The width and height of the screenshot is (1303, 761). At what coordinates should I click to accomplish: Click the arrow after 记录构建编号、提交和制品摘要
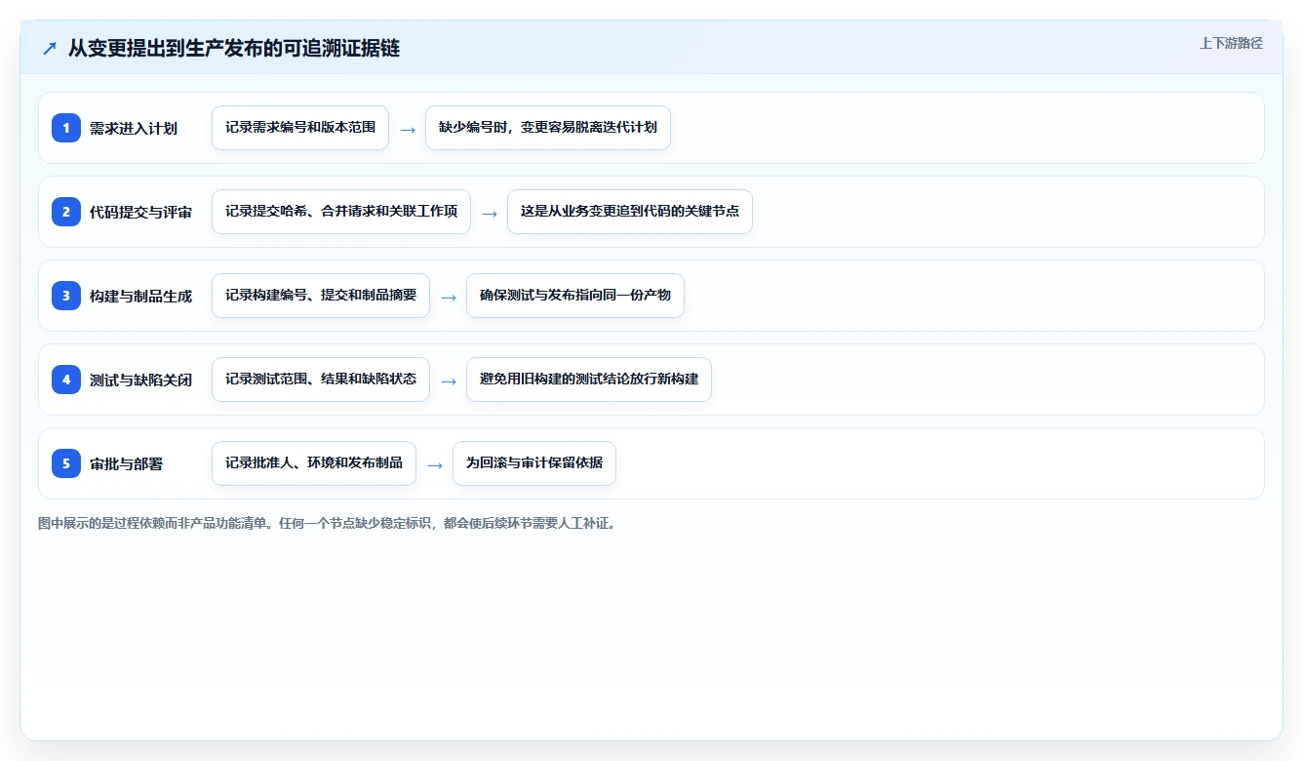(x=449, y=297)
